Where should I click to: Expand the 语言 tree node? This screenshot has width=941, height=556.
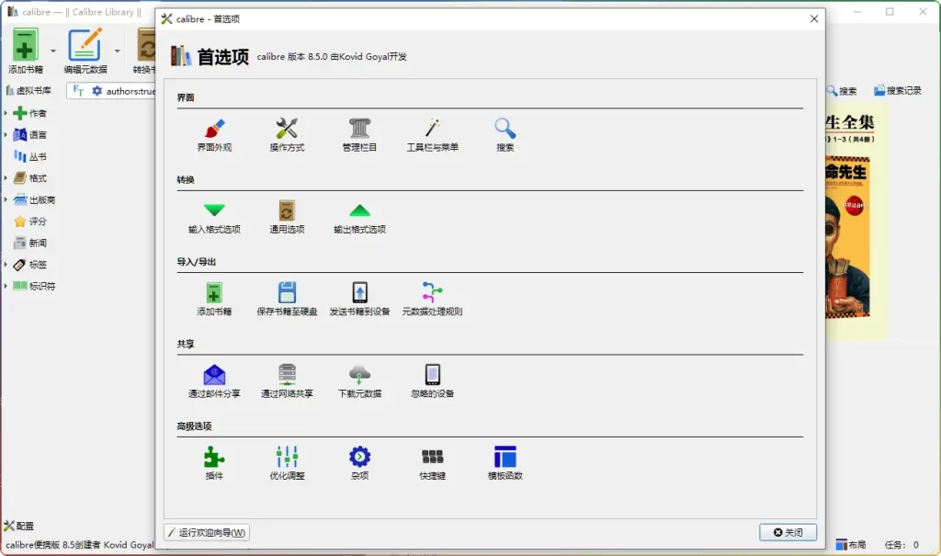(x=6, y=134)
